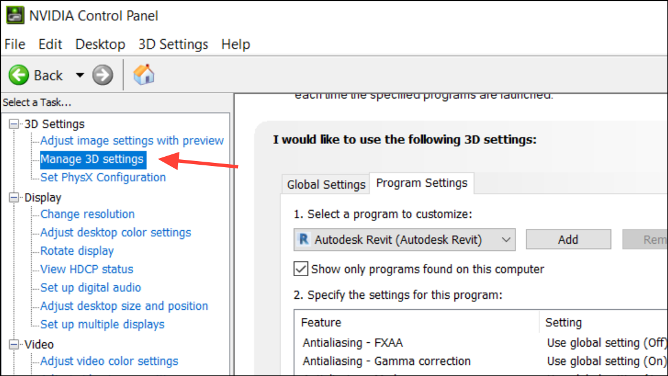The width and height of the screenshot is (668, 376).
Task: Click the gray Forward arrow icon
Action: pyautogui.click(x=103, y=75)
